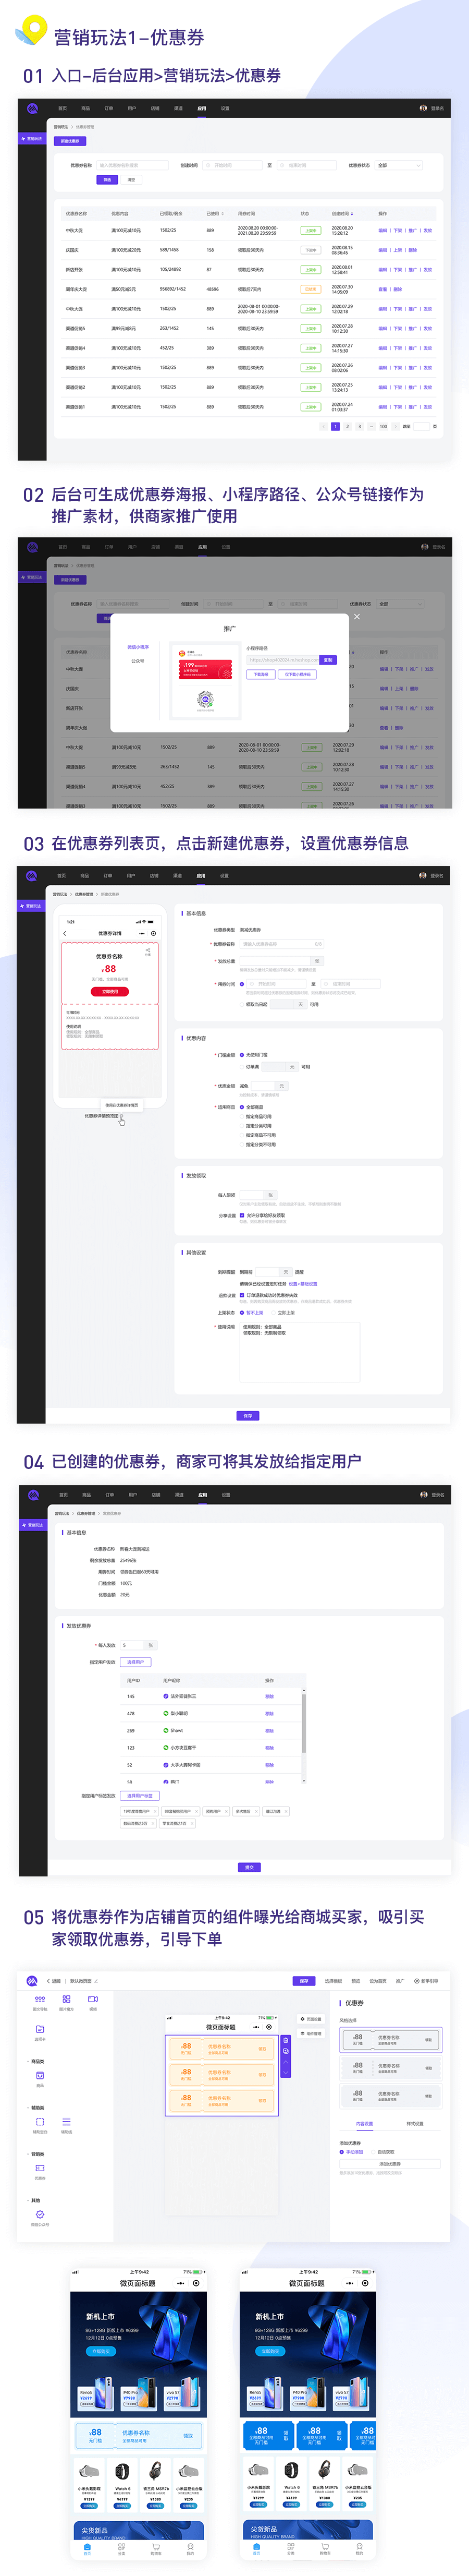Click the logo on the coupon list screen

point(32,108)
